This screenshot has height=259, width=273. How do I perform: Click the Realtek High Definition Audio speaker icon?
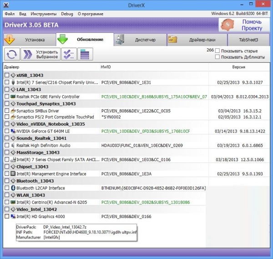click(13, 146)
